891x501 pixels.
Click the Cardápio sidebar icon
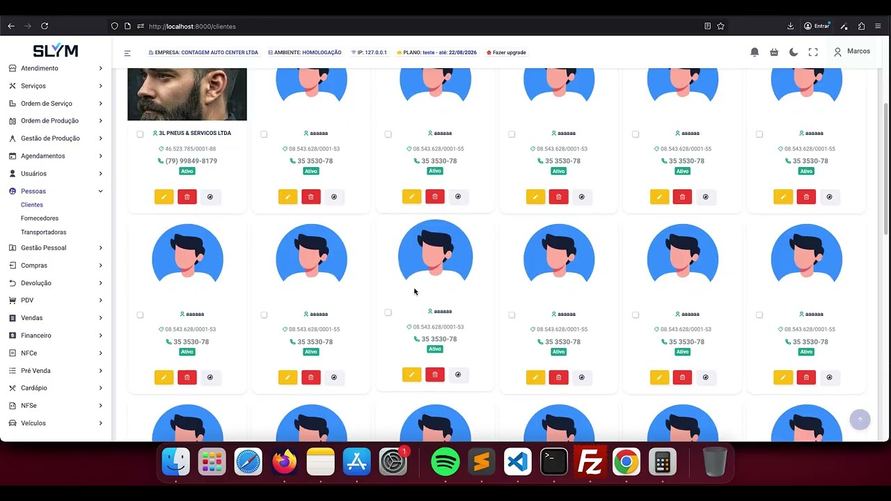pyautogui.click(x=13, y=388)
